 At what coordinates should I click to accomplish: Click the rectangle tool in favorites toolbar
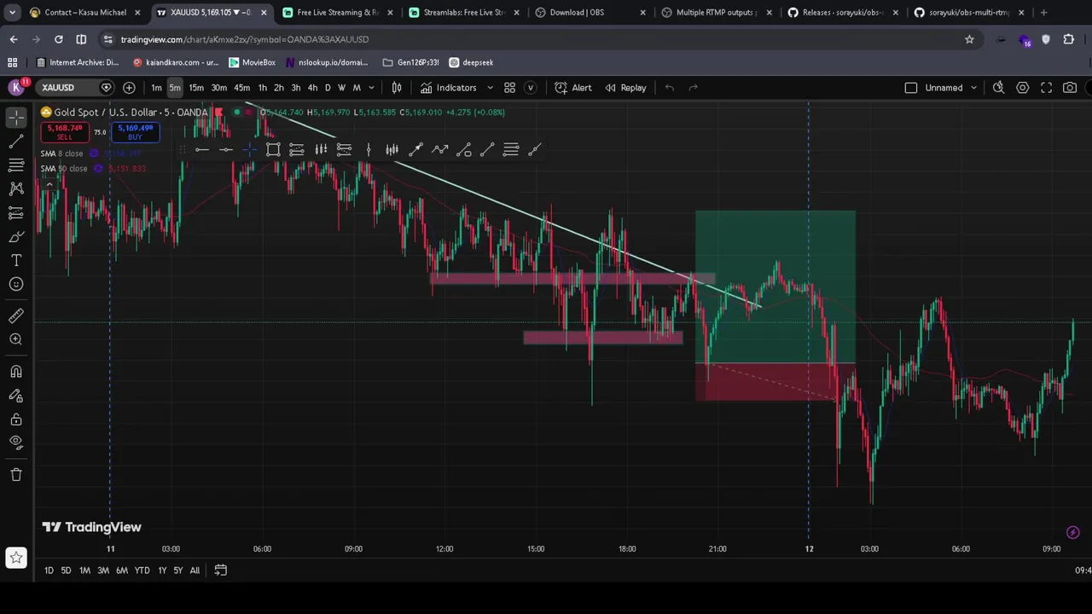[273, 150]
